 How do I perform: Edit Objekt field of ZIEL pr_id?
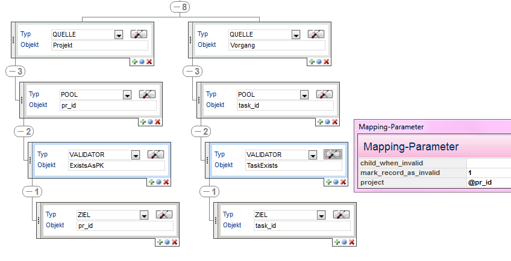click(x=125, y=226)
